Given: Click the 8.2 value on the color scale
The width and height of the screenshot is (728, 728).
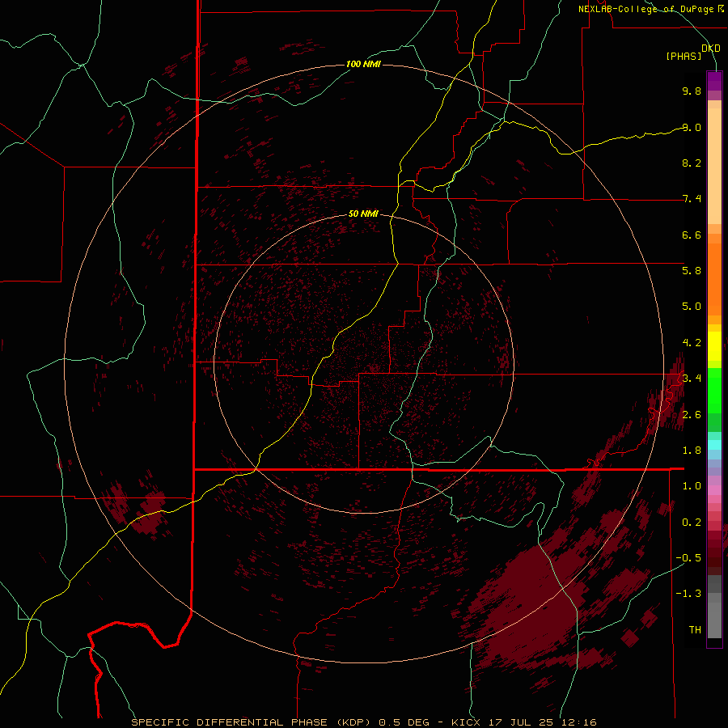Looking at the screenshot, I should (692, 163).
